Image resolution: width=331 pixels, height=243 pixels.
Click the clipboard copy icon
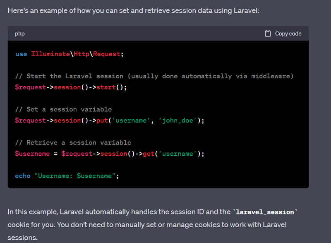(x=268, y=34)
